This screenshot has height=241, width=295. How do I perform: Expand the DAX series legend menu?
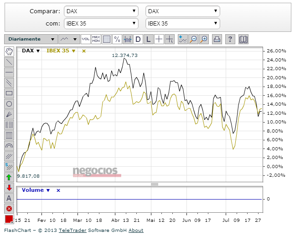tap(38, 51)
